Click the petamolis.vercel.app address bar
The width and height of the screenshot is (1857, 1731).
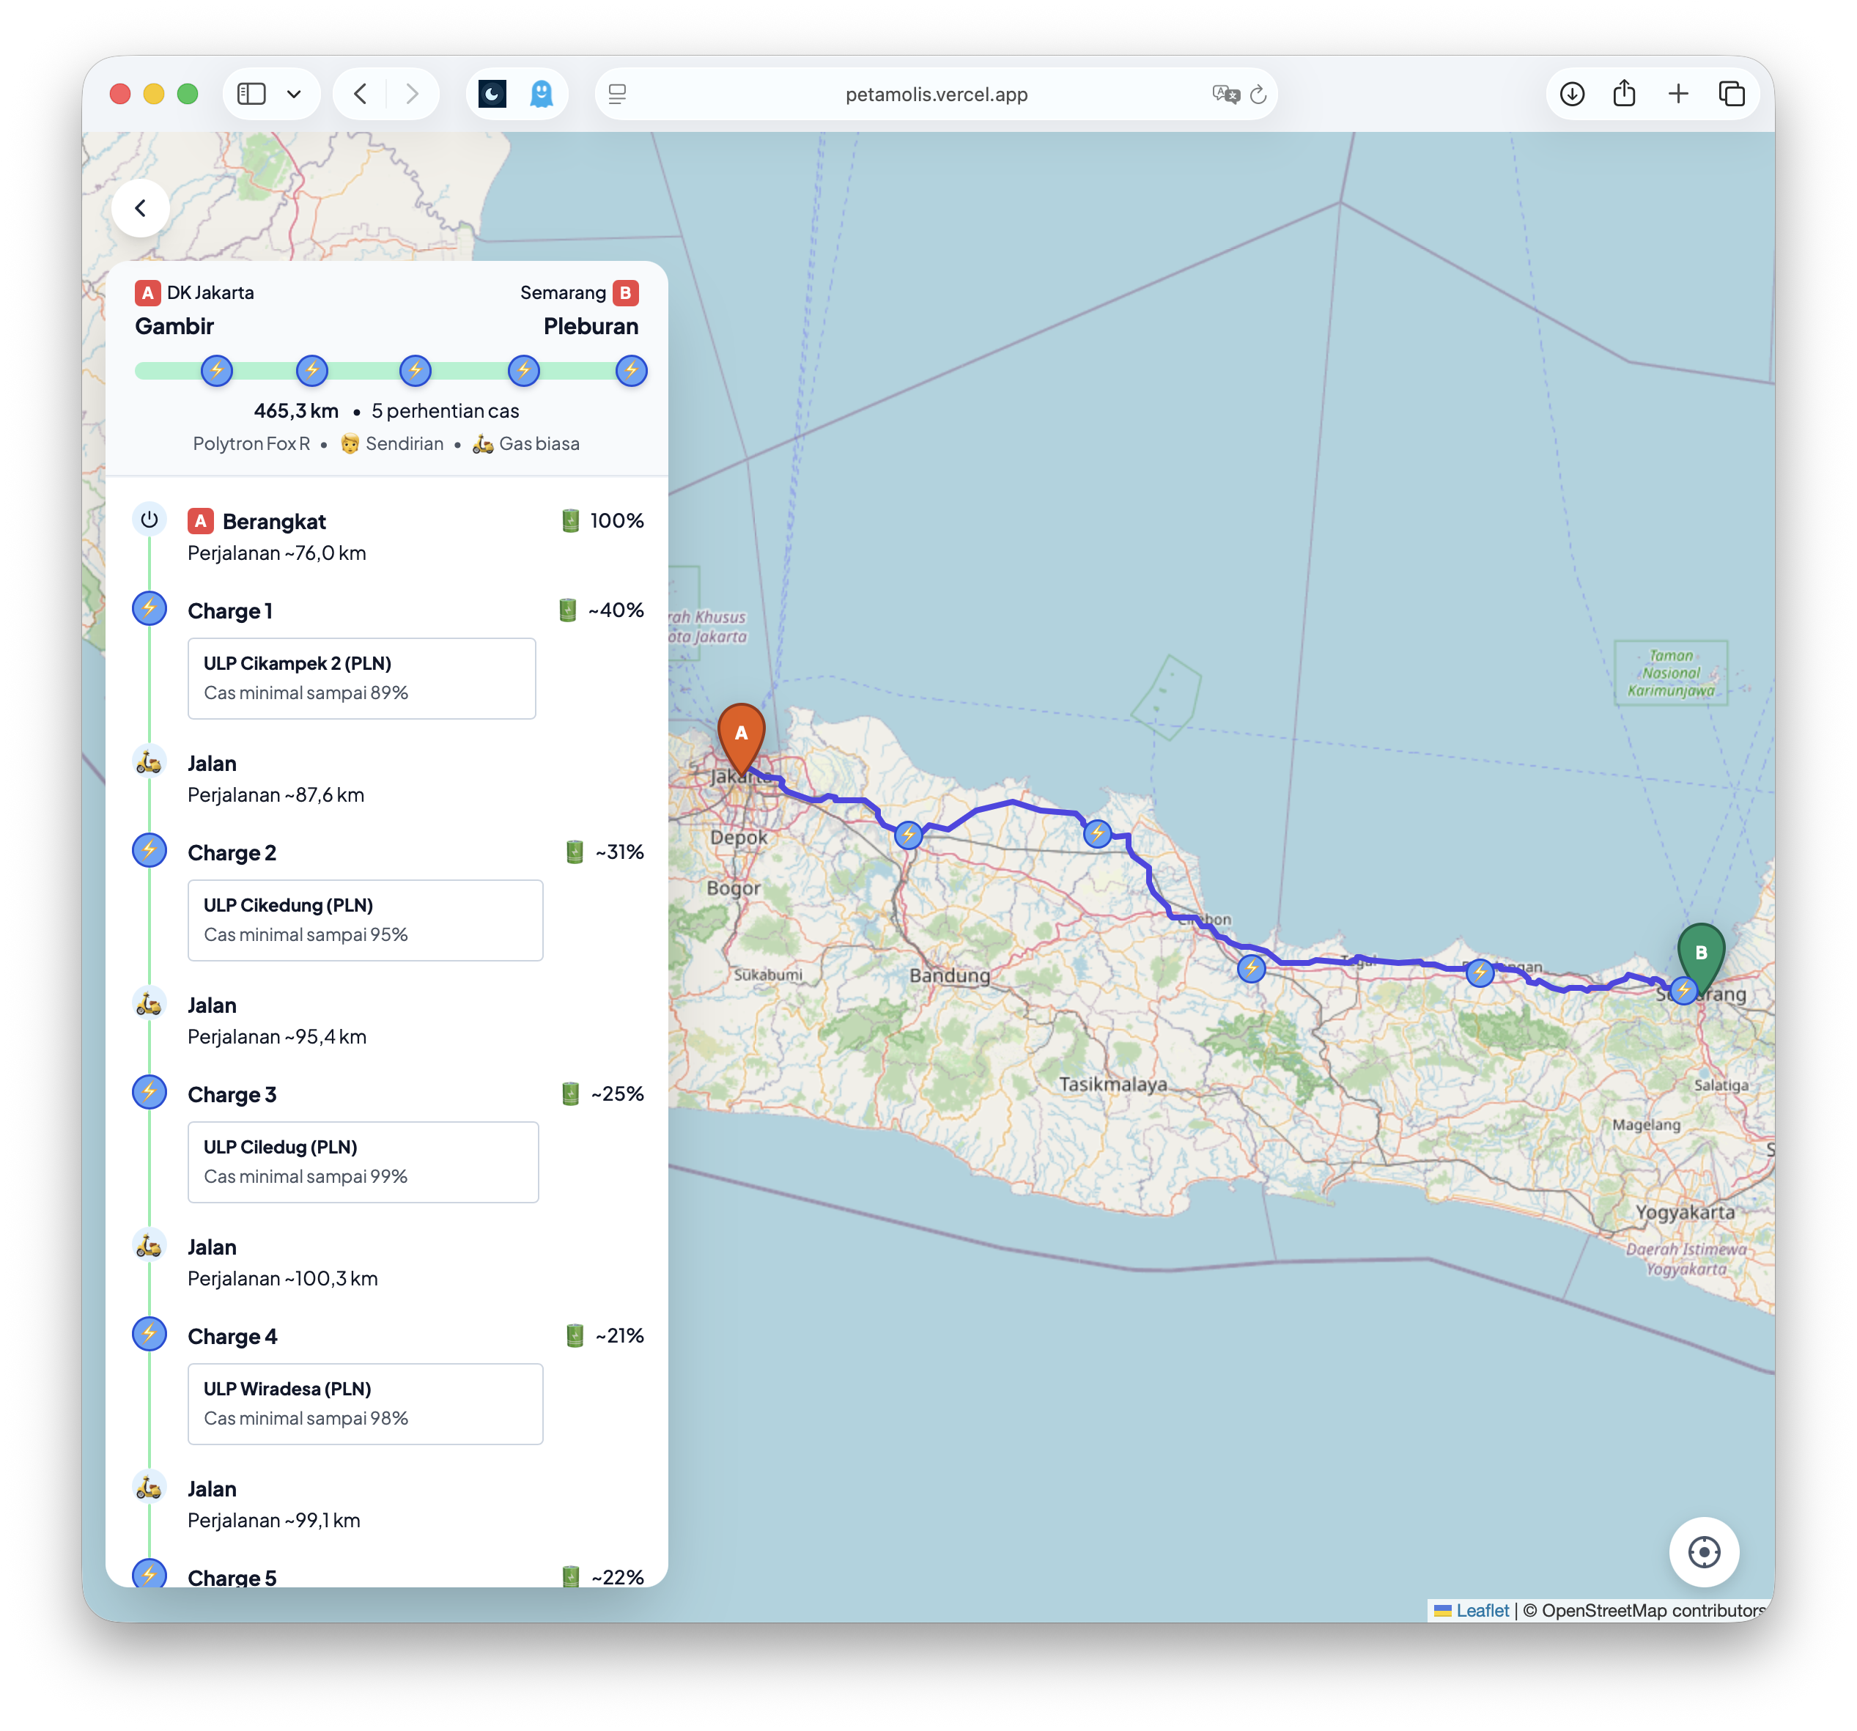(935, 93)
